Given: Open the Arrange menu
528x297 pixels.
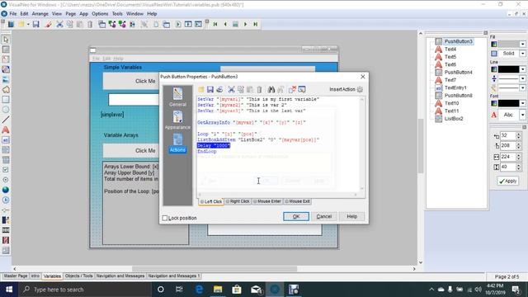Looking at the screenshot, I should (40, 14).
